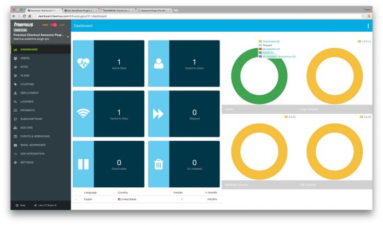Viewport: 383px width, 225px height.
Task: Open the Add Ons menu item
Action: (x=40, y=128)
